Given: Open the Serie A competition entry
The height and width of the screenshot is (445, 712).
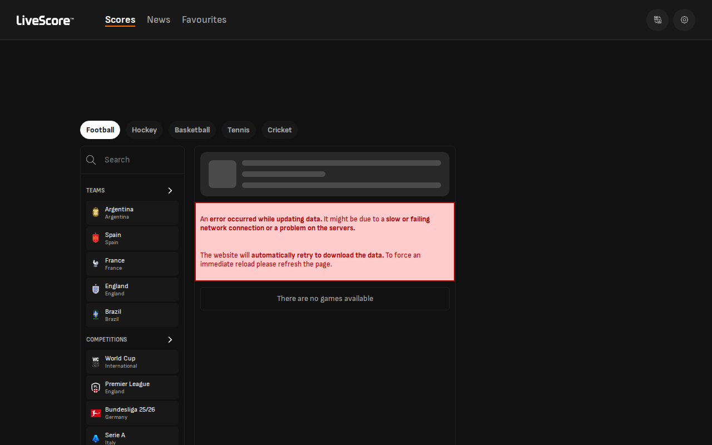Looking at the screenshot, I should click(132, 436).
